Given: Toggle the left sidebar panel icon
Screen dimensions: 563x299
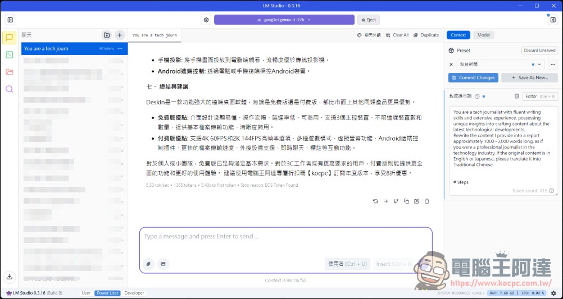Looking at the screenshot, I should [x=11, y=20].
